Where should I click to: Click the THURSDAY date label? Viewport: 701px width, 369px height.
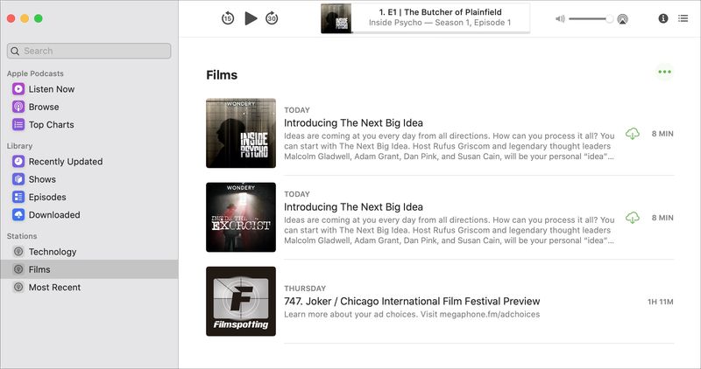(x=305, y=289)
